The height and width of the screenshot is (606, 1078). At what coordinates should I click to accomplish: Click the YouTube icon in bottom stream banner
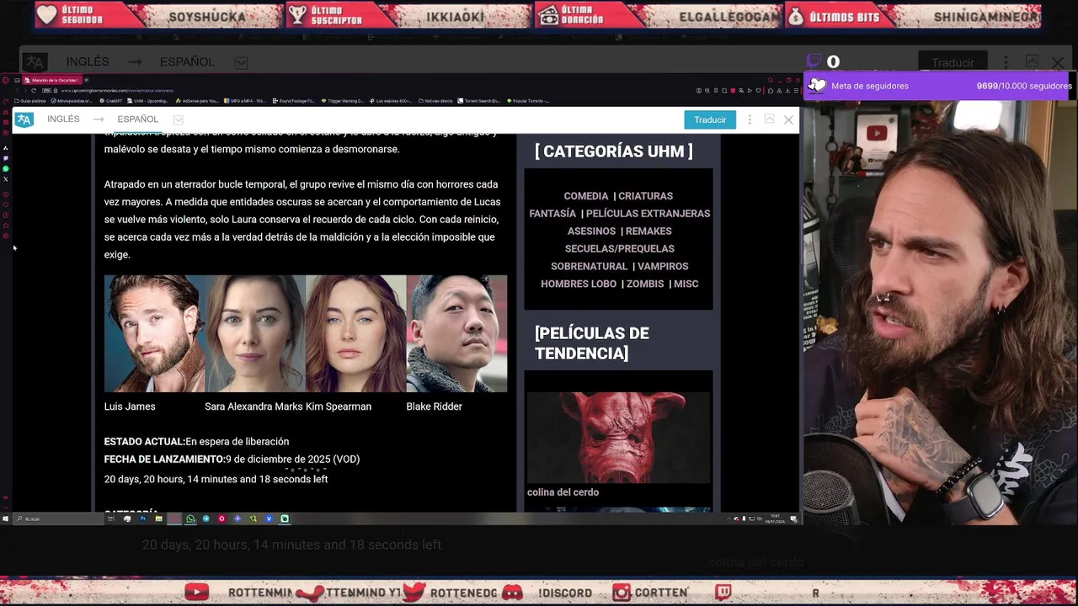[x=196, y=593]
